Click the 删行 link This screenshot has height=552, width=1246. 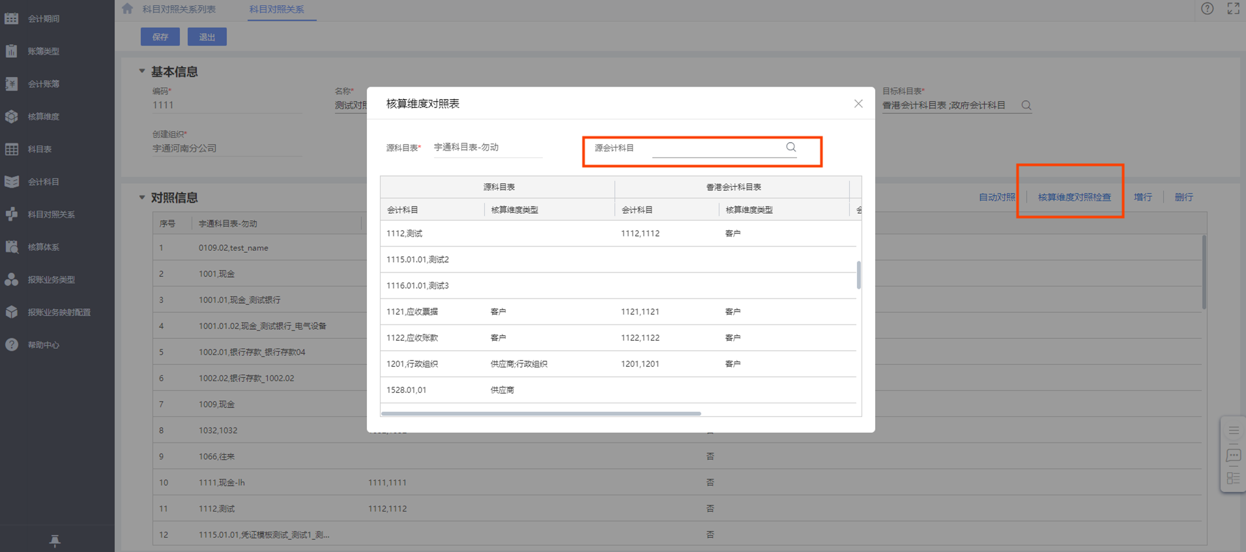(x=1184, y=197)
